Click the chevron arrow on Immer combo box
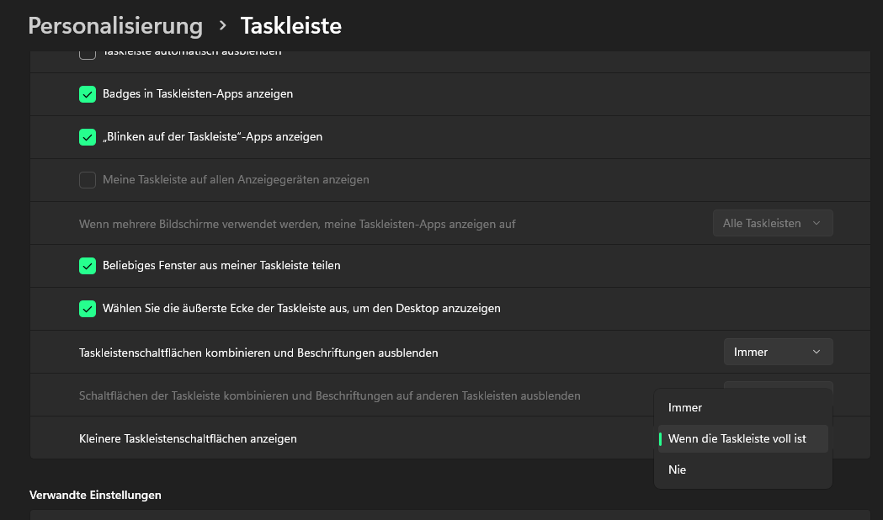Viewport: 883px width, 520px height. (816, 353)
